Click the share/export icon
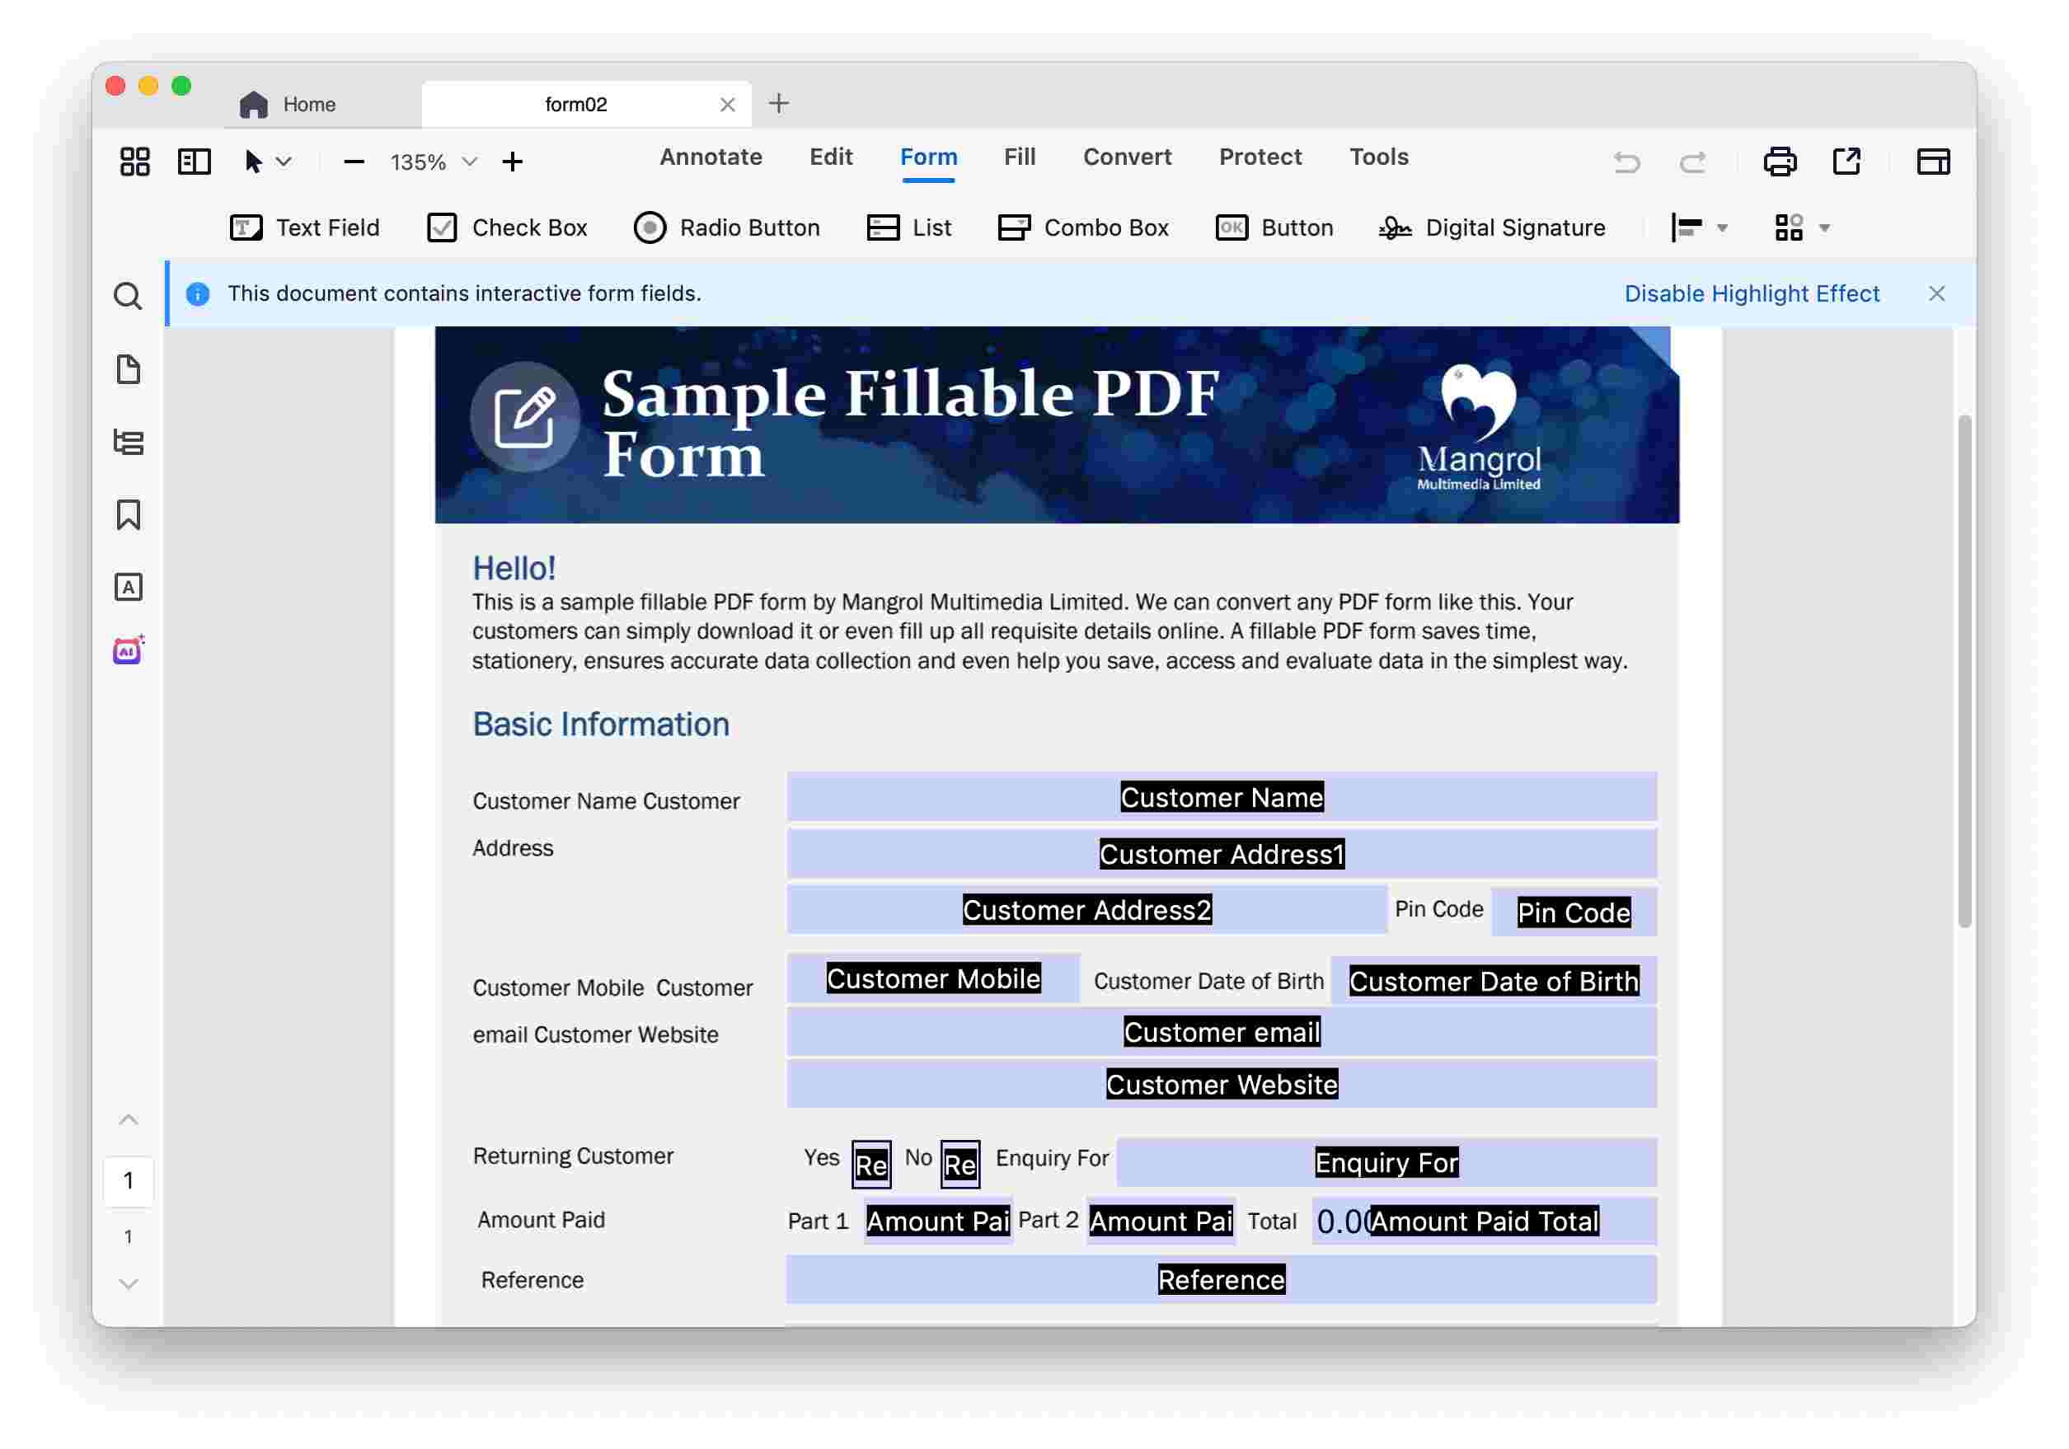Screen dimensions: 2069x1449 [1846, 162]
